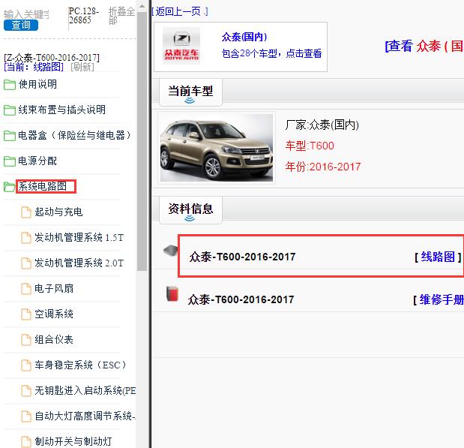Viewport: 464px width, 448px height.
Task: Click the folder icon beside 电源分配
Action: point(10,161)
